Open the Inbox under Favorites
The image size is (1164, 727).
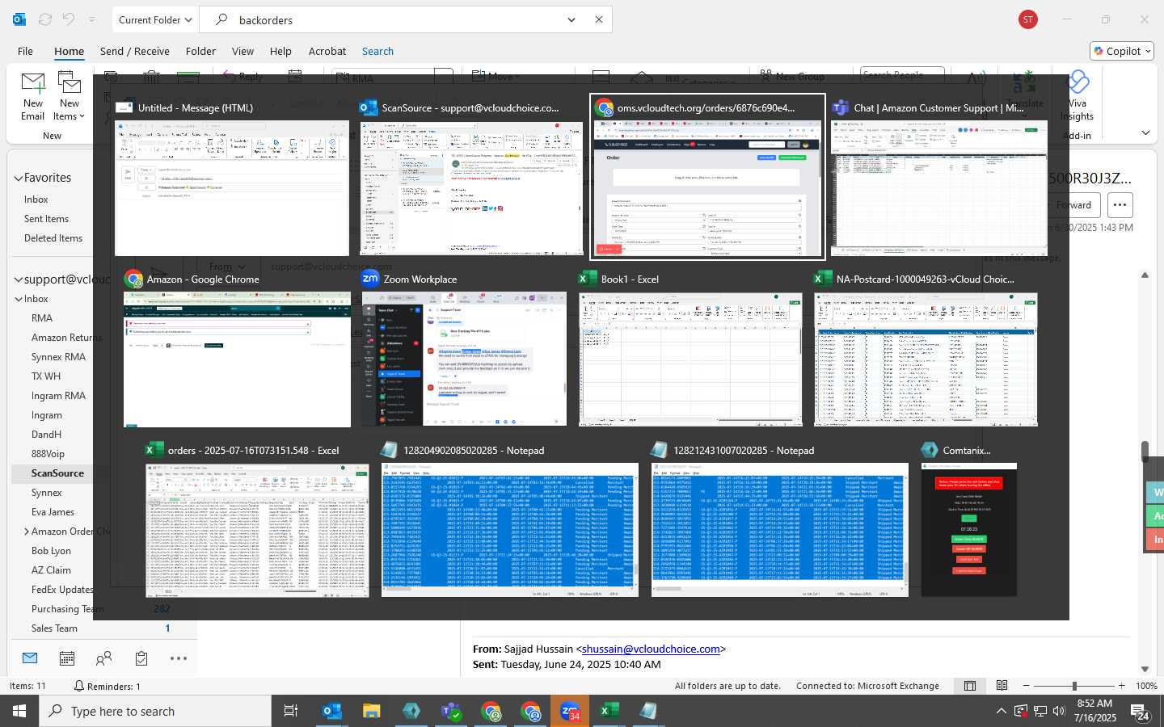click(x=36, y=200)
